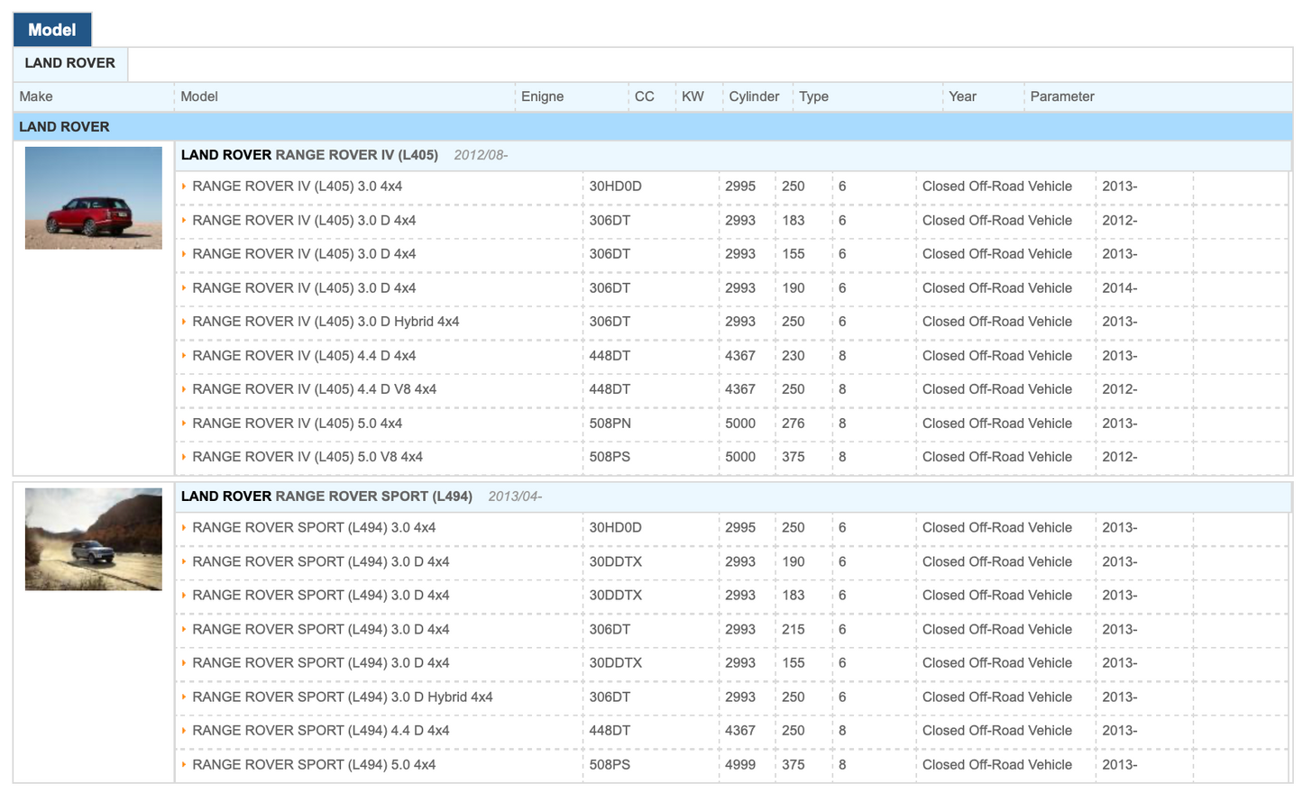Select vehicle type in Range Rover IV 5.0 V8 row
Image resolution: width=1303 pixels, height=802 pixels.
point(997,457)
